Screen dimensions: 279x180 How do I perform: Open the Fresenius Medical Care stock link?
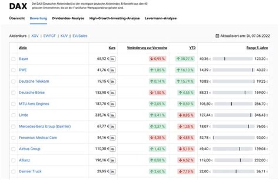[38, 138]
